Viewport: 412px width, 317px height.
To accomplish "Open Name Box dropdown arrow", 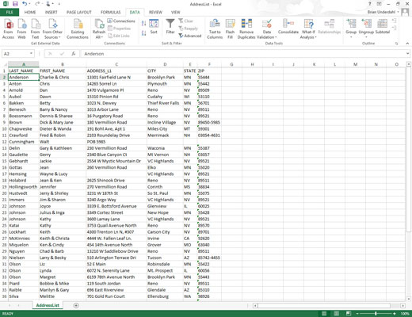I will pyautogui.click(x=31, y=54).
